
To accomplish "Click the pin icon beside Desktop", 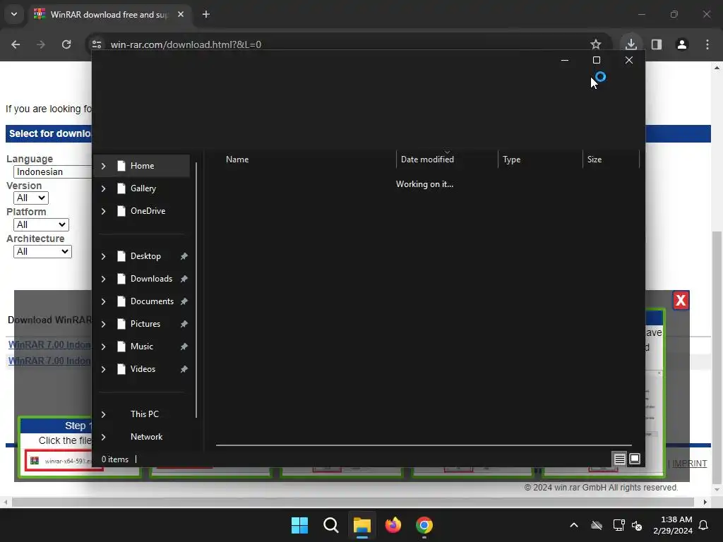I will [x=184, y=256].
